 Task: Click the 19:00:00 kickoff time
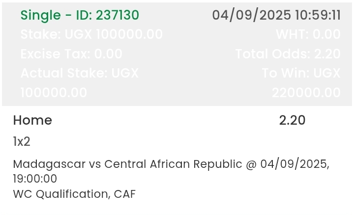click(x=35, y=179)
